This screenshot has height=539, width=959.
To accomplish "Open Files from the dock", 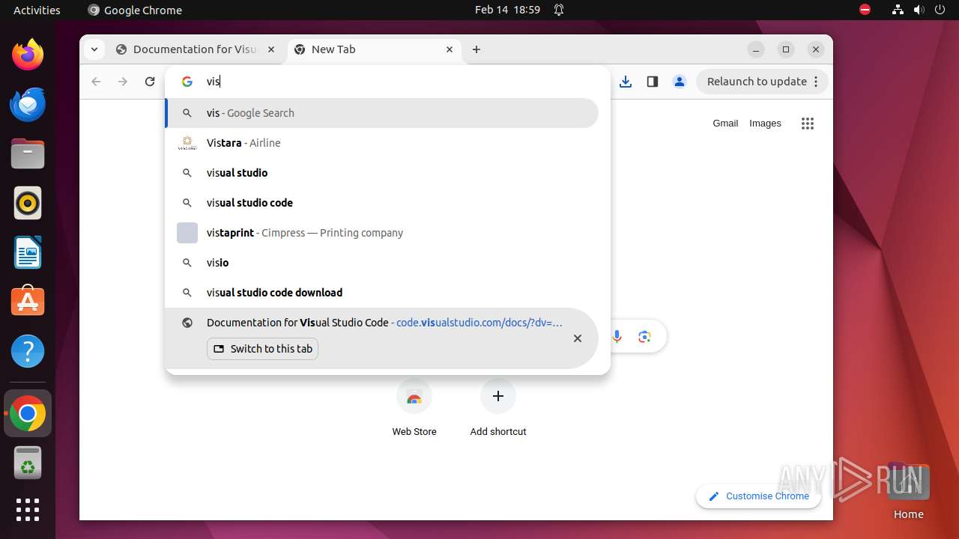I will click(x=28, y=153).
